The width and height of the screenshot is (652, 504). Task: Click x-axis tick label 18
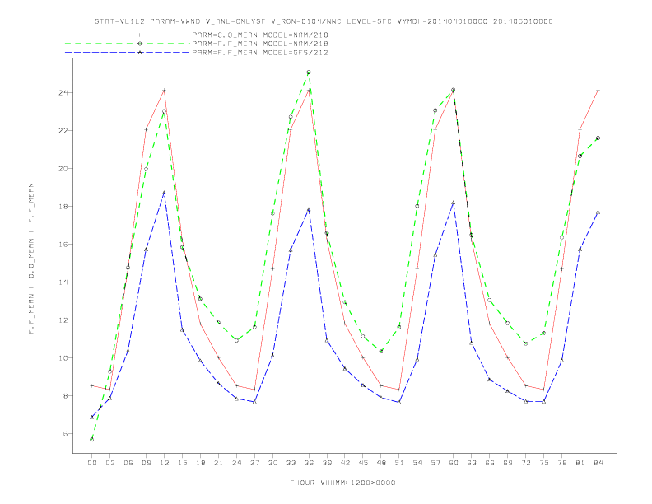pos(200,463)
